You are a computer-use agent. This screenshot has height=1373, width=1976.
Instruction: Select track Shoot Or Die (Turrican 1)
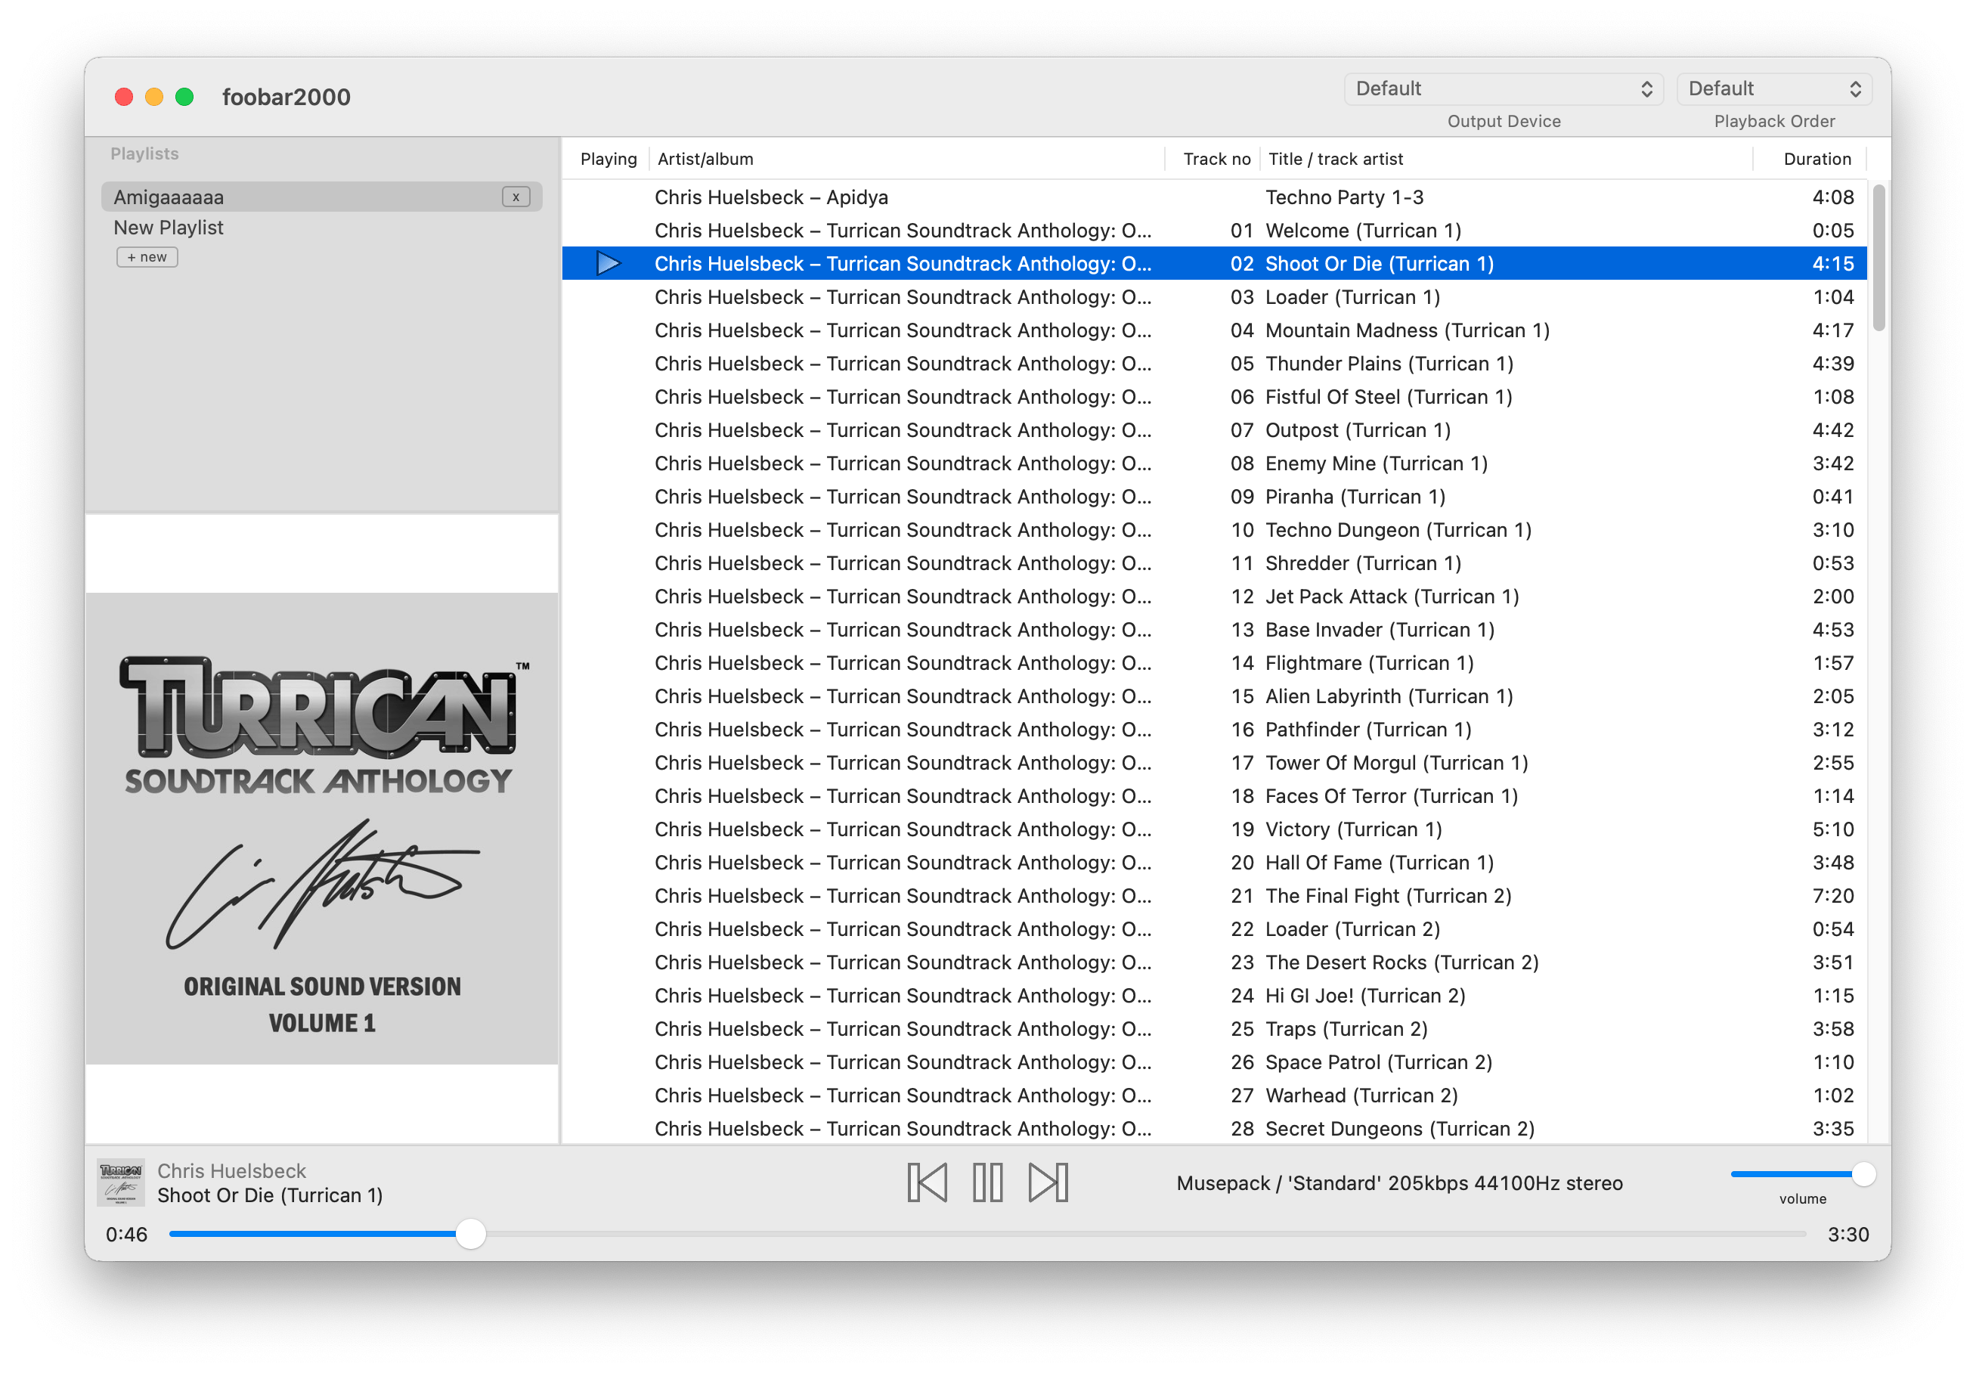(x=1214, y=263)
